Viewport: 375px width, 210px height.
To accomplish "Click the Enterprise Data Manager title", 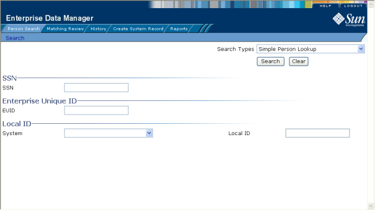I will coord(49,18).
